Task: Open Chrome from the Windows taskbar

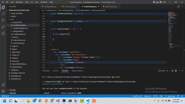Action: click(40, 101)
